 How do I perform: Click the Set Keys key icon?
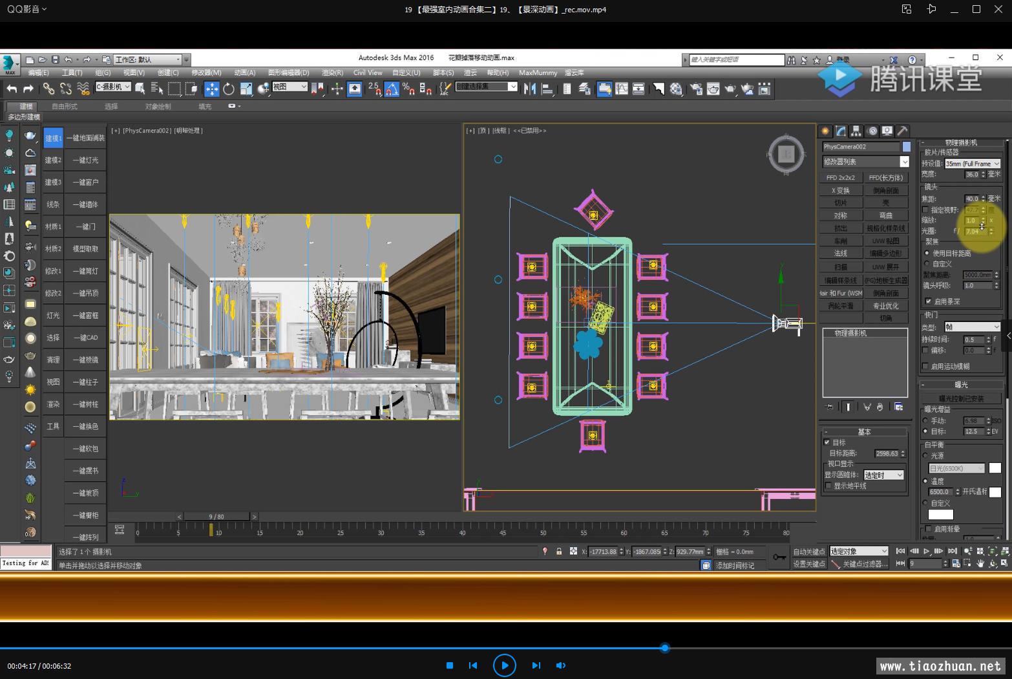pos(780,557)
